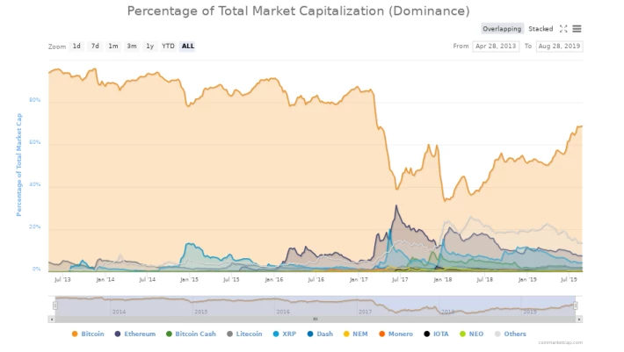624x352 pixels.
Task: Select the ALL zoom option
Action: pyautogui.click(x=188, y=47)
